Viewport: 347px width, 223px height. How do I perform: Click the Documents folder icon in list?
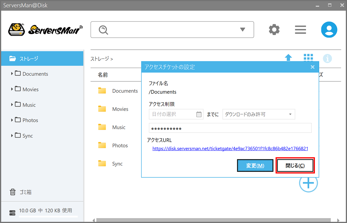[x=102, y=91]
